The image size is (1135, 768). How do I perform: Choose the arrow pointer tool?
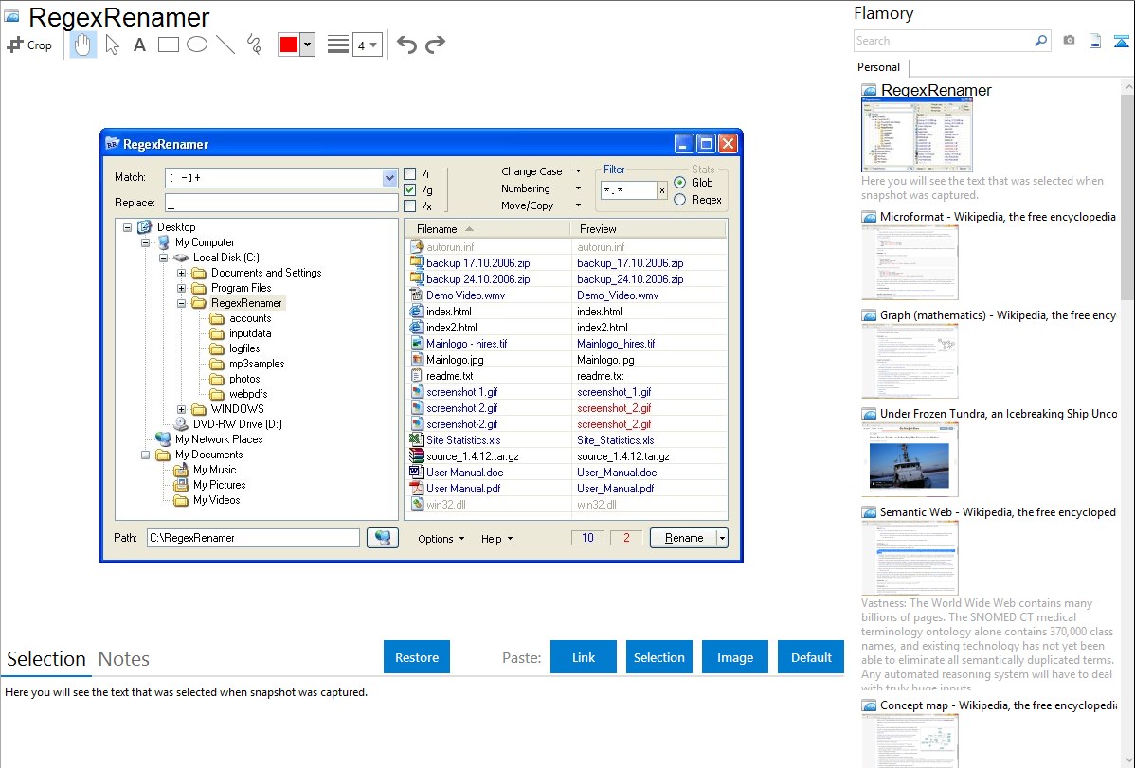[112, 45]
